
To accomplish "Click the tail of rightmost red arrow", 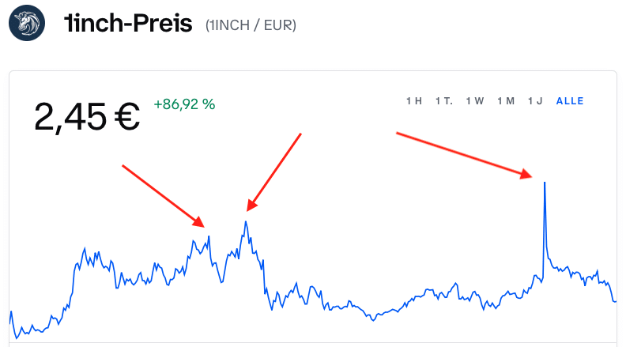I will pos(397,134).
